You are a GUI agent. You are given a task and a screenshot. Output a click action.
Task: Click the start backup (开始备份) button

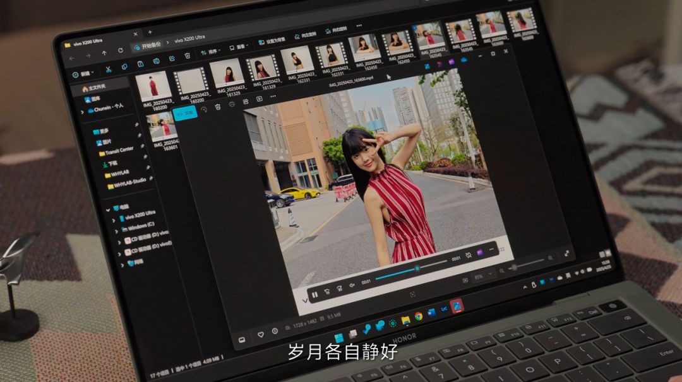click(x=147, y=45)
